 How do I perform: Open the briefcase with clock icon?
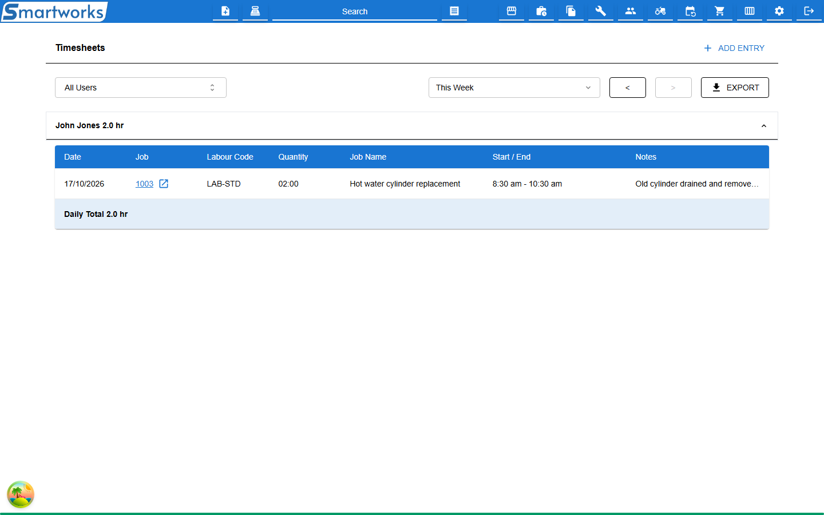click(x=541, y=11)
